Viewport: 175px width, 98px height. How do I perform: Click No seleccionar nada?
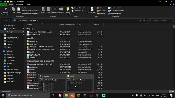click(x=116, y=11)
